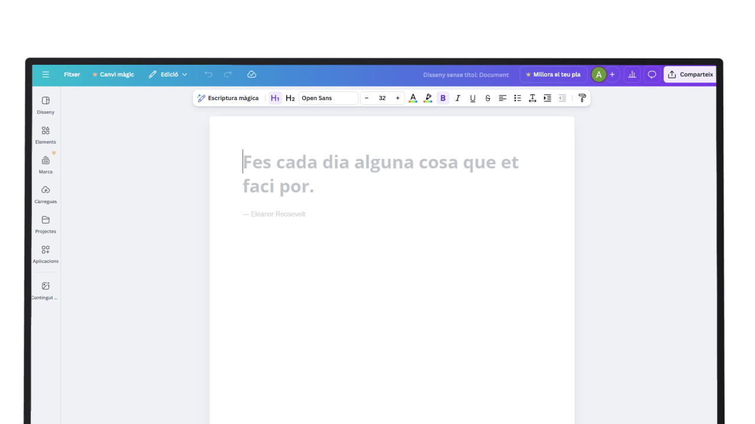The height and width of the screenshot is (424, 755).
Task: Open the Aplicacions panel
Action: tap(45, 253)
